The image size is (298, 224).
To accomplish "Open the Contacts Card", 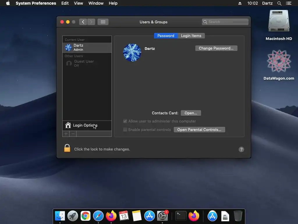I will click(191, 113).
